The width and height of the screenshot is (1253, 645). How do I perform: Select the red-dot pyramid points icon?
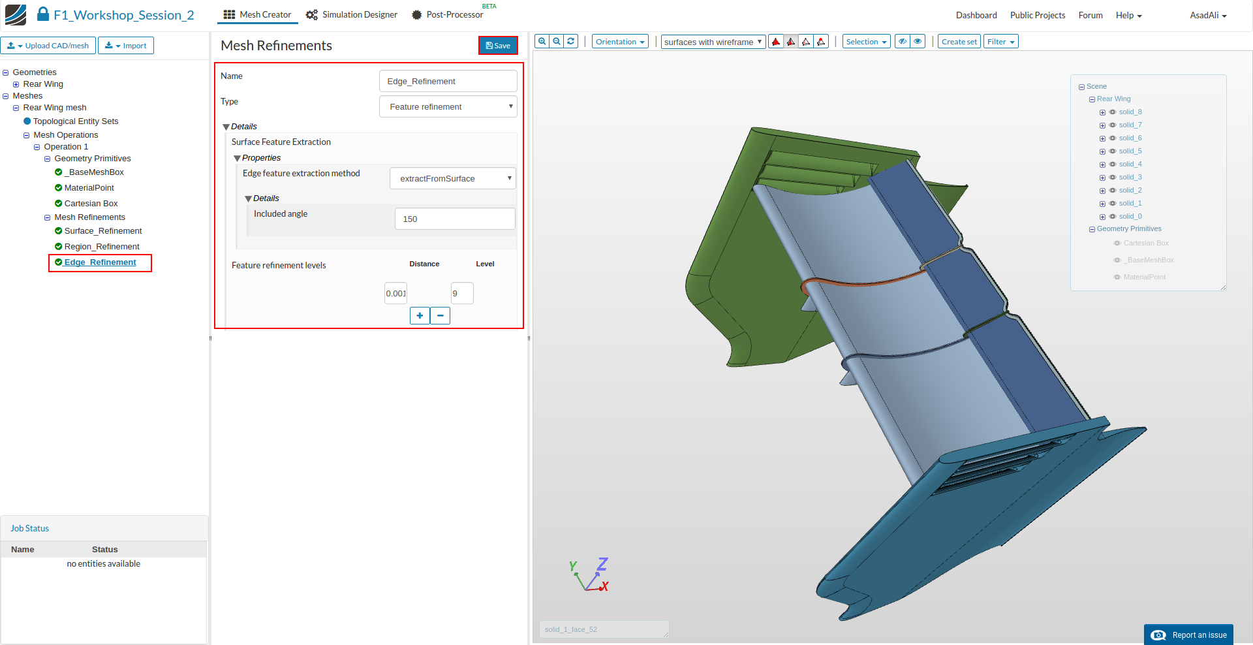(821, 42)
